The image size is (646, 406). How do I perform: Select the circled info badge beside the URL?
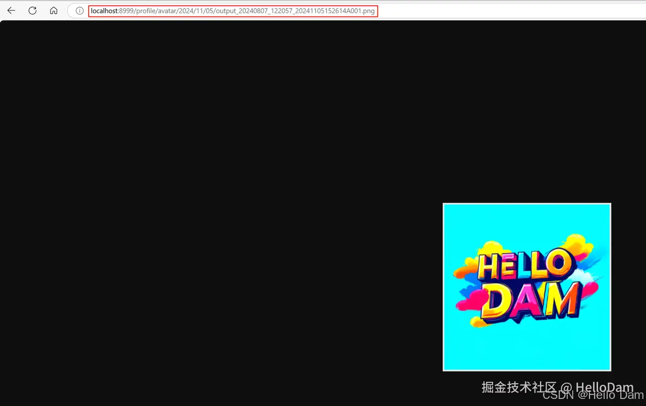79,11
